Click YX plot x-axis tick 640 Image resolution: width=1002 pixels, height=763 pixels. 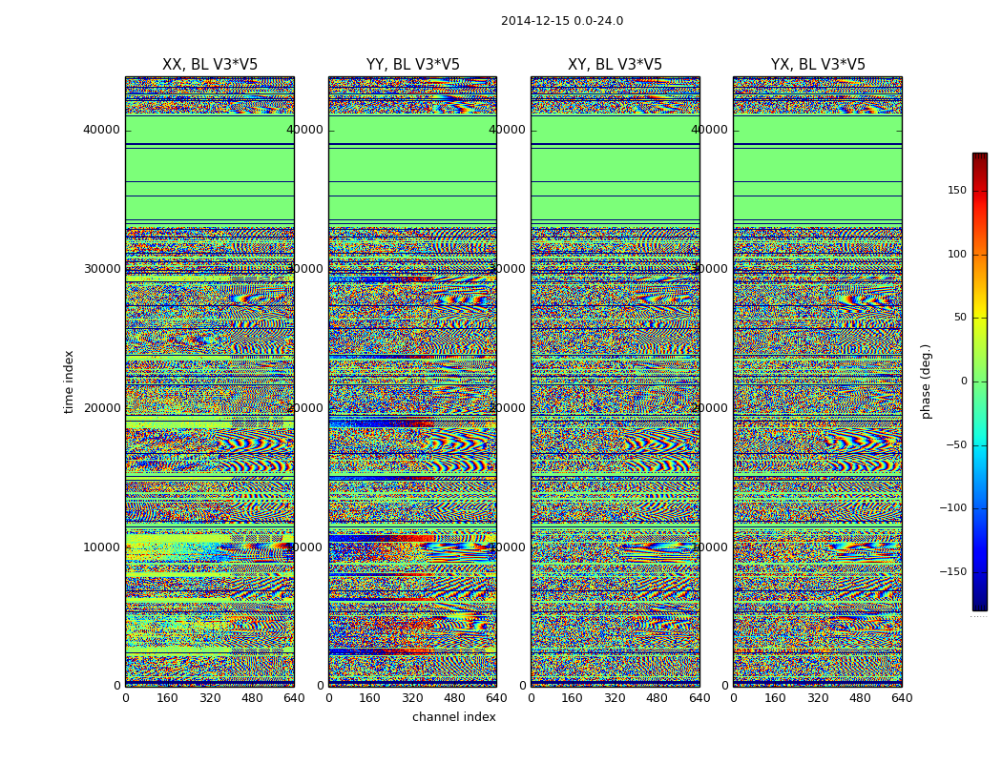click(902, 698)
